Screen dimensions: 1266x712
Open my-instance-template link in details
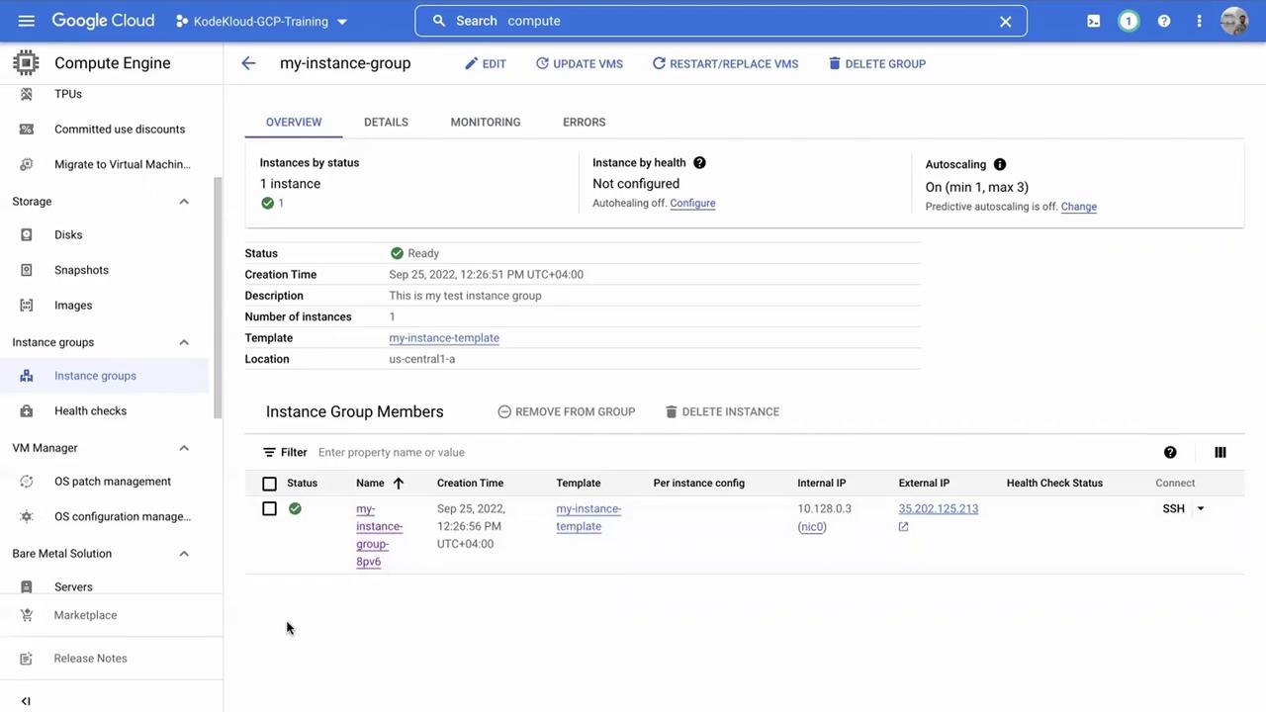pyautogui.click(x=444, y=338)
